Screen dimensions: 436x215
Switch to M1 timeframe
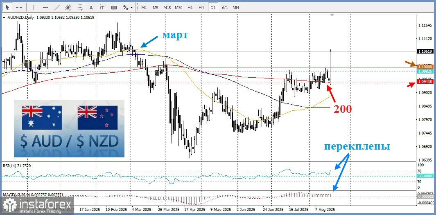click(144, 7)
